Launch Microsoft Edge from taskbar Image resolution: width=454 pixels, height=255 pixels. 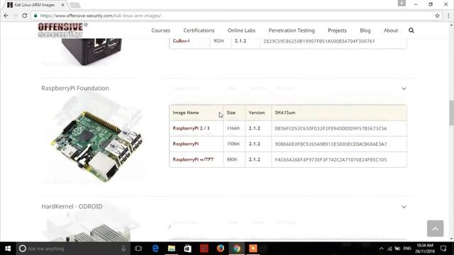pos(155,249)
